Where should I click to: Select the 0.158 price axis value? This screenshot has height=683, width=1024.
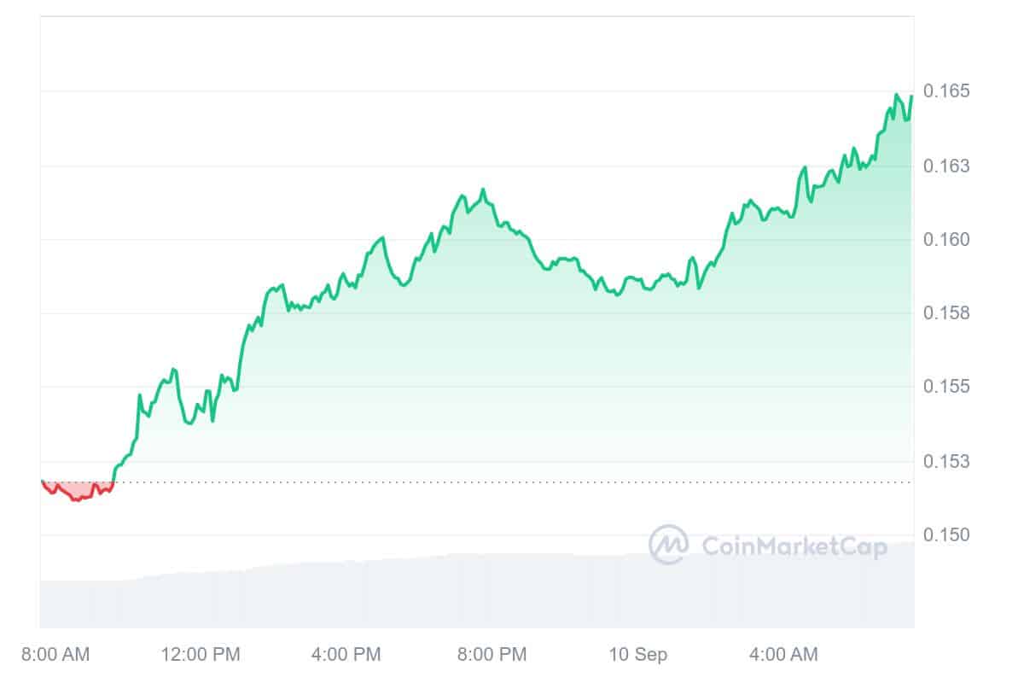click(946, 313)
